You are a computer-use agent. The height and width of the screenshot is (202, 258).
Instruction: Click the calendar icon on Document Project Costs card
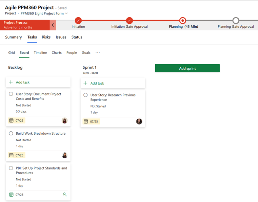11,120
